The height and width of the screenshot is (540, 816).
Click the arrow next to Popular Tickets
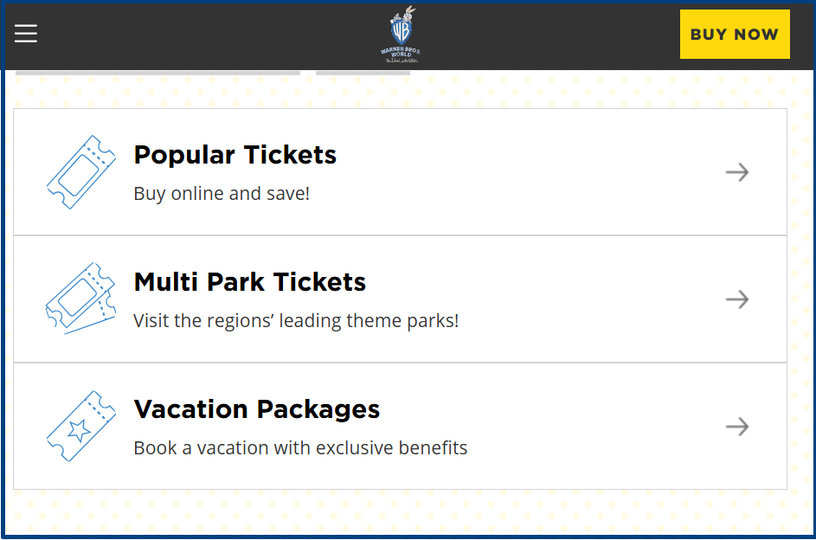(x=736, y=172)
